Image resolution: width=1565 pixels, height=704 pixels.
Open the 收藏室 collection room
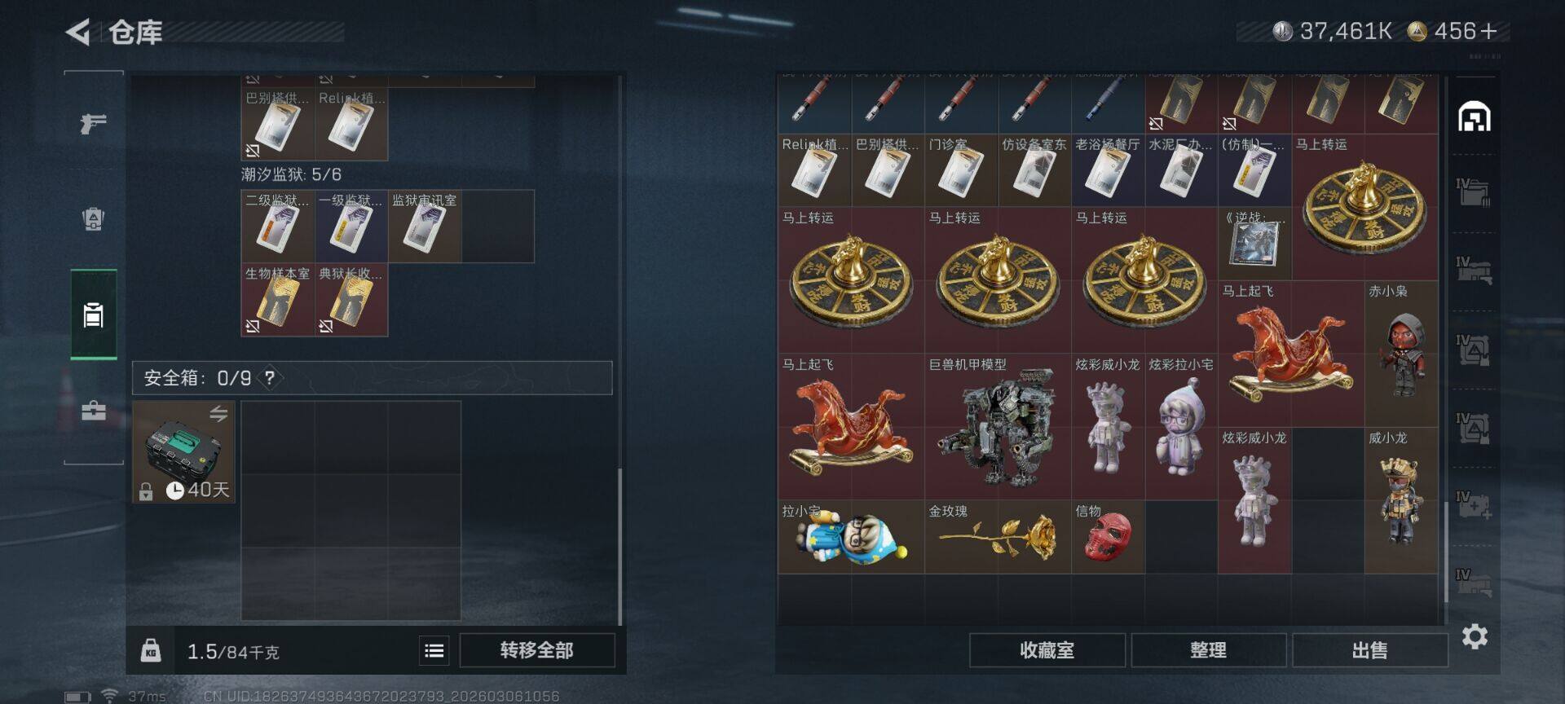pyautogui.click(x=1047, y=650)
